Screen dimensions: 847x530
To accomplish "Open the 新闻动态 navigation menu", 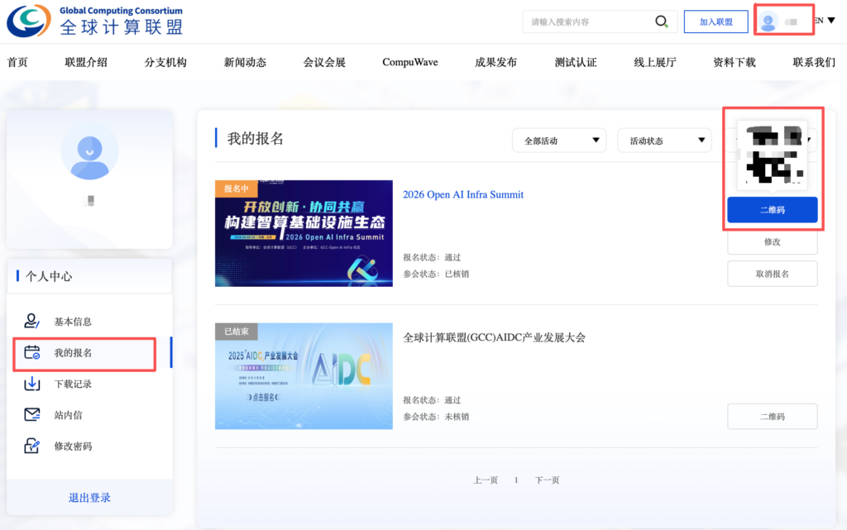I will [x=245, y=62].
